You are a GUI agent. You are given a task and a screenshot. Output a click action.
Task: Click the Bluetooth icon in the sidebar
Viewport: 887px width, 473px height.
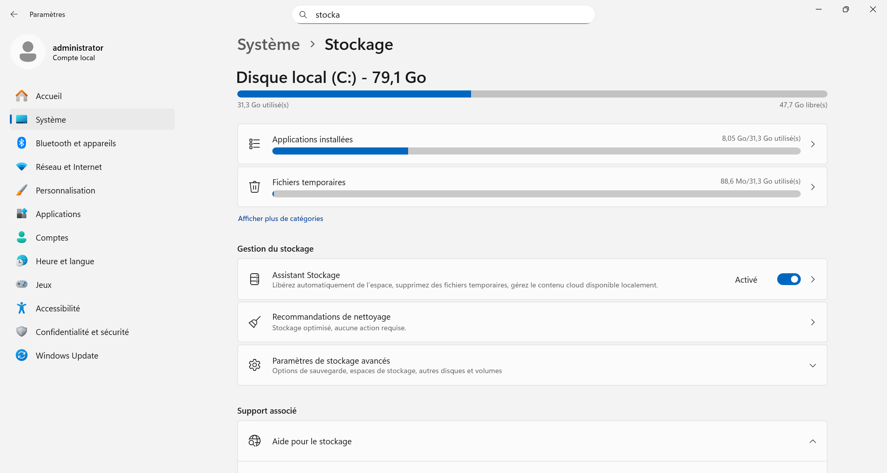[x=22, y=143]
